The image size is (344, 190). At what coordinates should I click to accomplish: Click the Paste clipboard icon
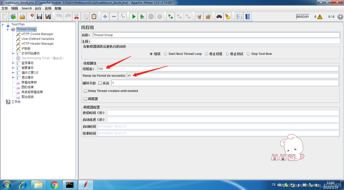(94, 17)
